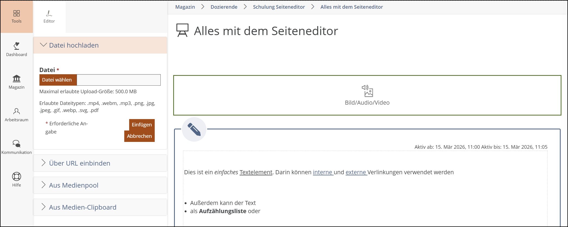Screen dimensions: 568x227
Task: Click the file name input field
Action: pyautogui.click(x=119, y=80)
